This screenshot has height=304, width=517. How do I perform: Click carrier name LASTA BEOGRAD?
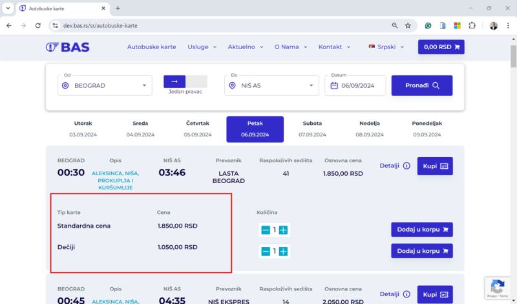tap(229, 177)
